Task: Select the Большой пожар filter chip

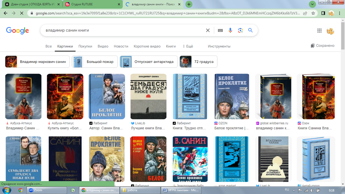Action: coord(95,62)
